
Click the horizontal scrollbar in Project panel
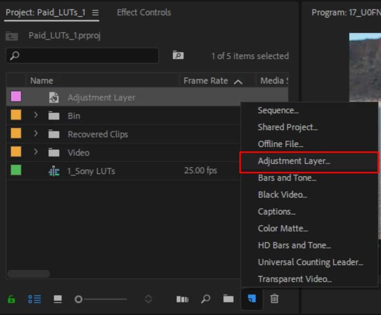[x=29, y=274]
